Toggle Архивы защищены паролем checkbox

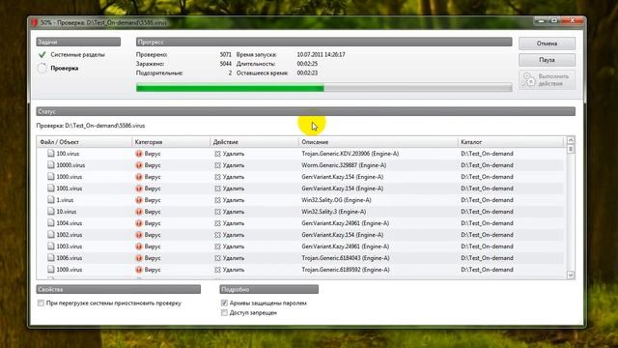pos(224,303)
